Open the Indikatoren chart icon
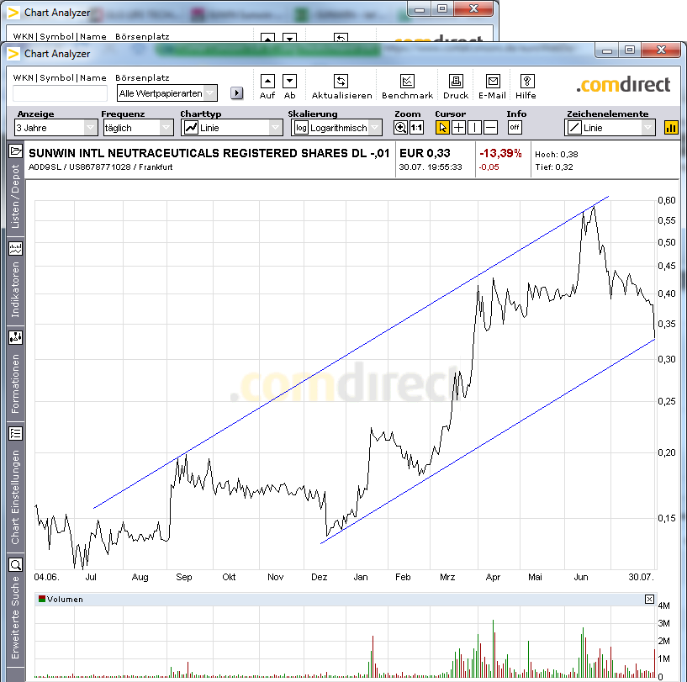 coord(15,249)
